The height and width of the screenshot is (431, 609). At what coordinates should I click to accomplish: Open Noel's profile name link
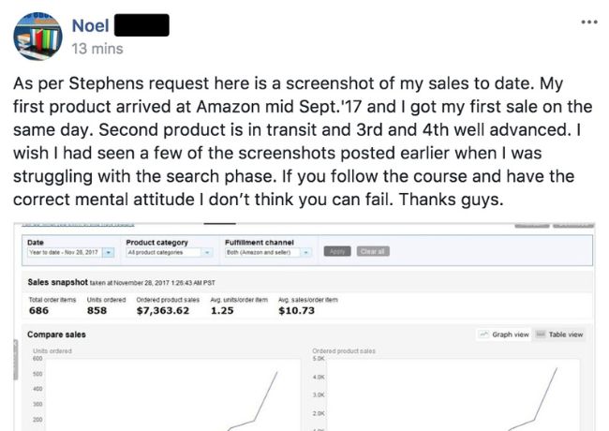click(x=90, y=26)
